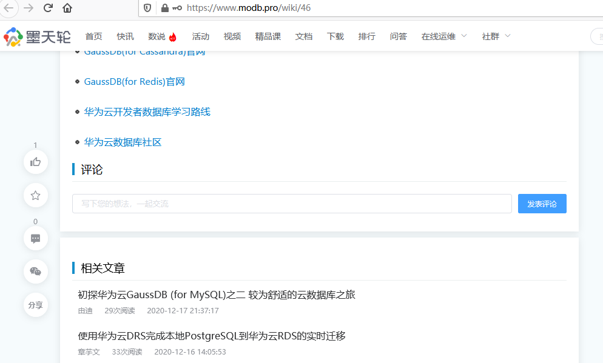This screenshot has width=603, height=363.
Task: Open the 下载 menu item
Action: click(335, 36)
